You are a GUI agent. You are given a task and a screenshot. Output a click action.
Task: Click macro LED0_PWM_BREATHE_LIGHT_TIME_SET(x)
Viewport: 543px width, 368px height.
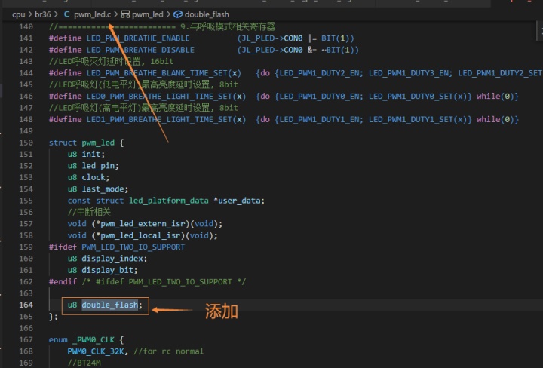tap(166, 97)
